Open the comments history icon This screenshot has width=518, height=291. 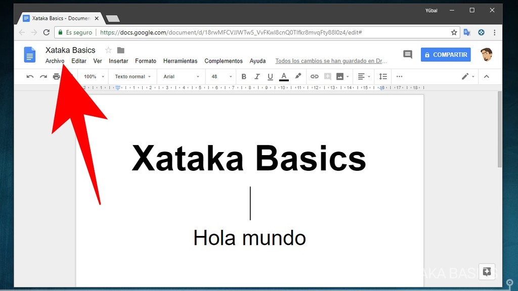tap(408, 55)
